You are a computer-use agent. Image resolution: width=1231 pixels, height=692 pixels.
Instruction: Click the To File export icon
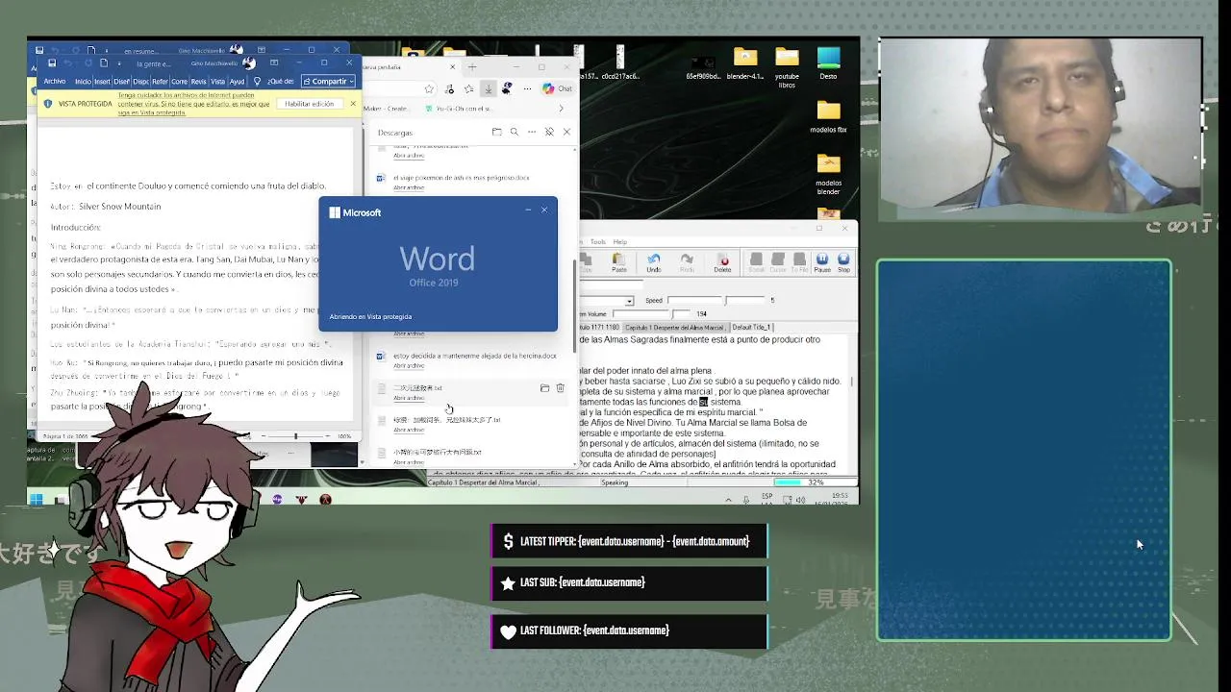pyautogui.click(x=800, y=262)
